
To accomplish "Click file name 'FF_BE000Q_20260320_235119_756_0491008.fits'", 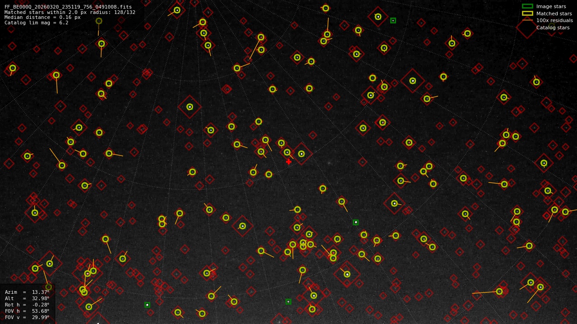I will click(68, 7).
